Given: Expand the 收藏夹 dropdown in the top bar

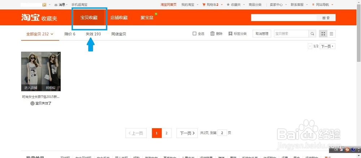Looking at the screenshot, I should 244,5.
